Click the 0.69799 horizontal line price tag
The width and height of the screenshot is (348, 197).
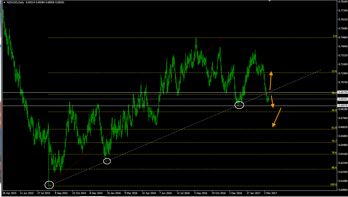point(343,92)
